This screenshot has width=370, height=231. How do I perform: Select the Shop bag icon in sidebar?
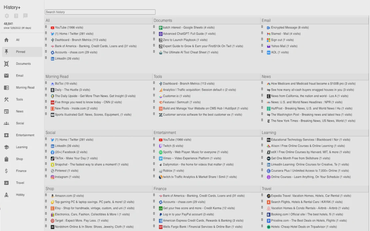click(6, 159)
